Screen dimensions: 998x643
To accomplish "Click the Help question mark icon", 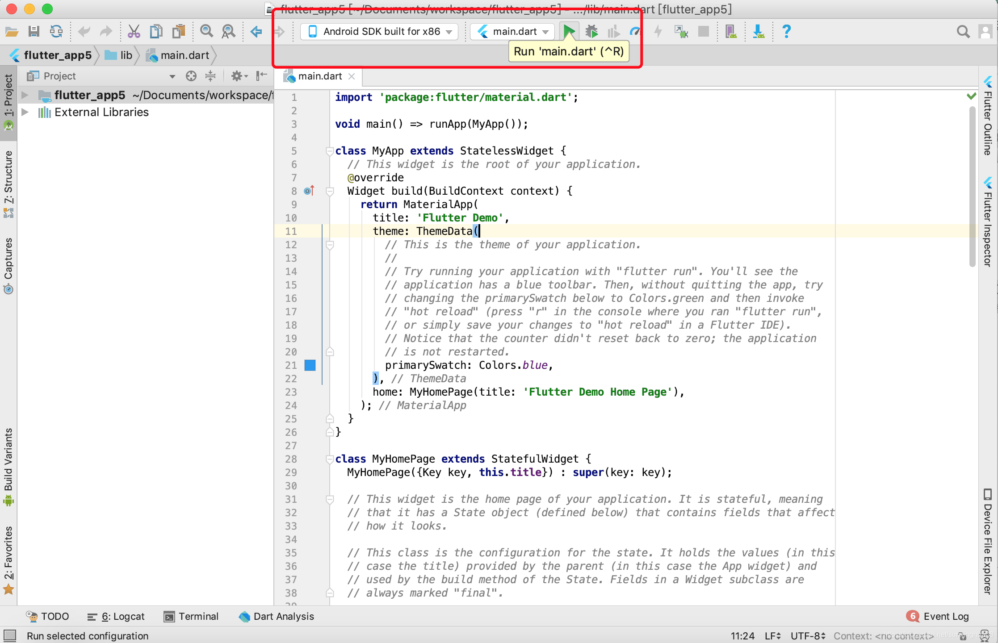I will pyautogui.click(x=786, y=31).
